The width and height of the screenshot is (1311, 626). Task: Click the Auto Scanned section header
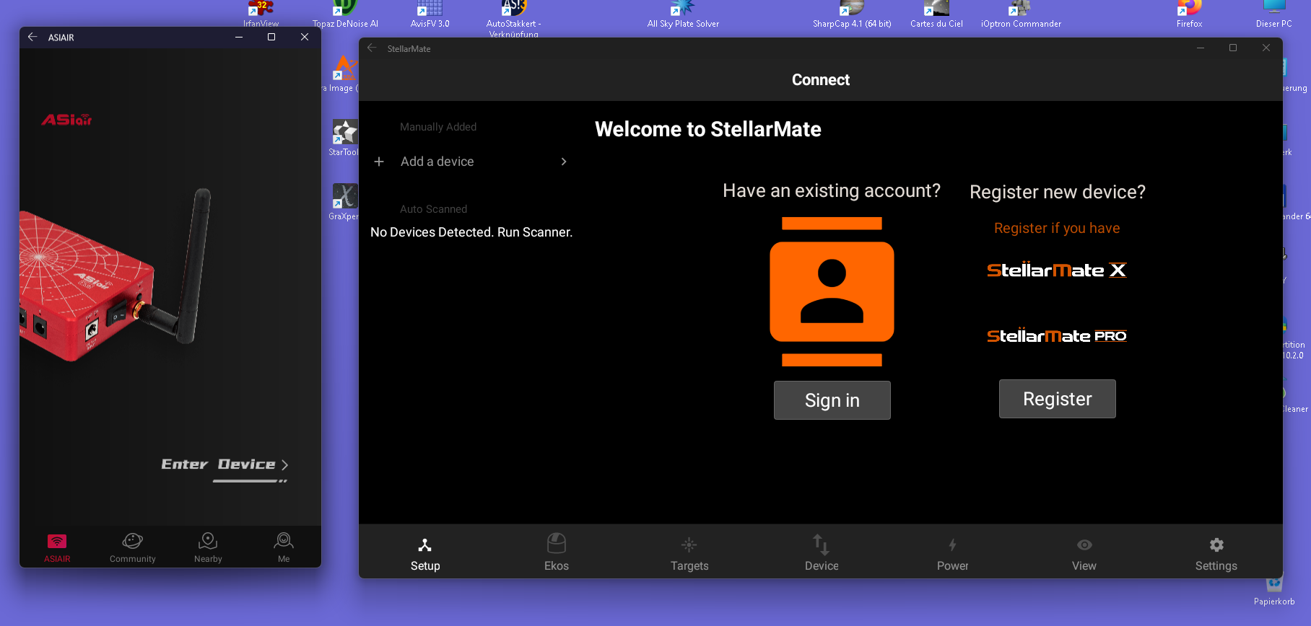(433, 209)
